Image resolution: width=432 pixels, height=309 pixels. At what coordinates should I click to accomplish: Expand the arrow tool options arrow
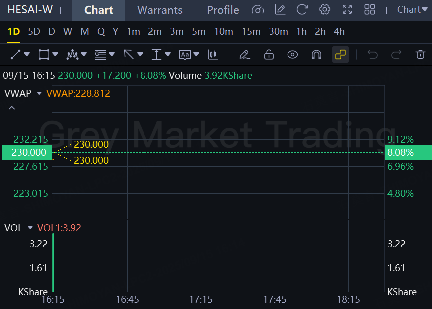(140, 54)
